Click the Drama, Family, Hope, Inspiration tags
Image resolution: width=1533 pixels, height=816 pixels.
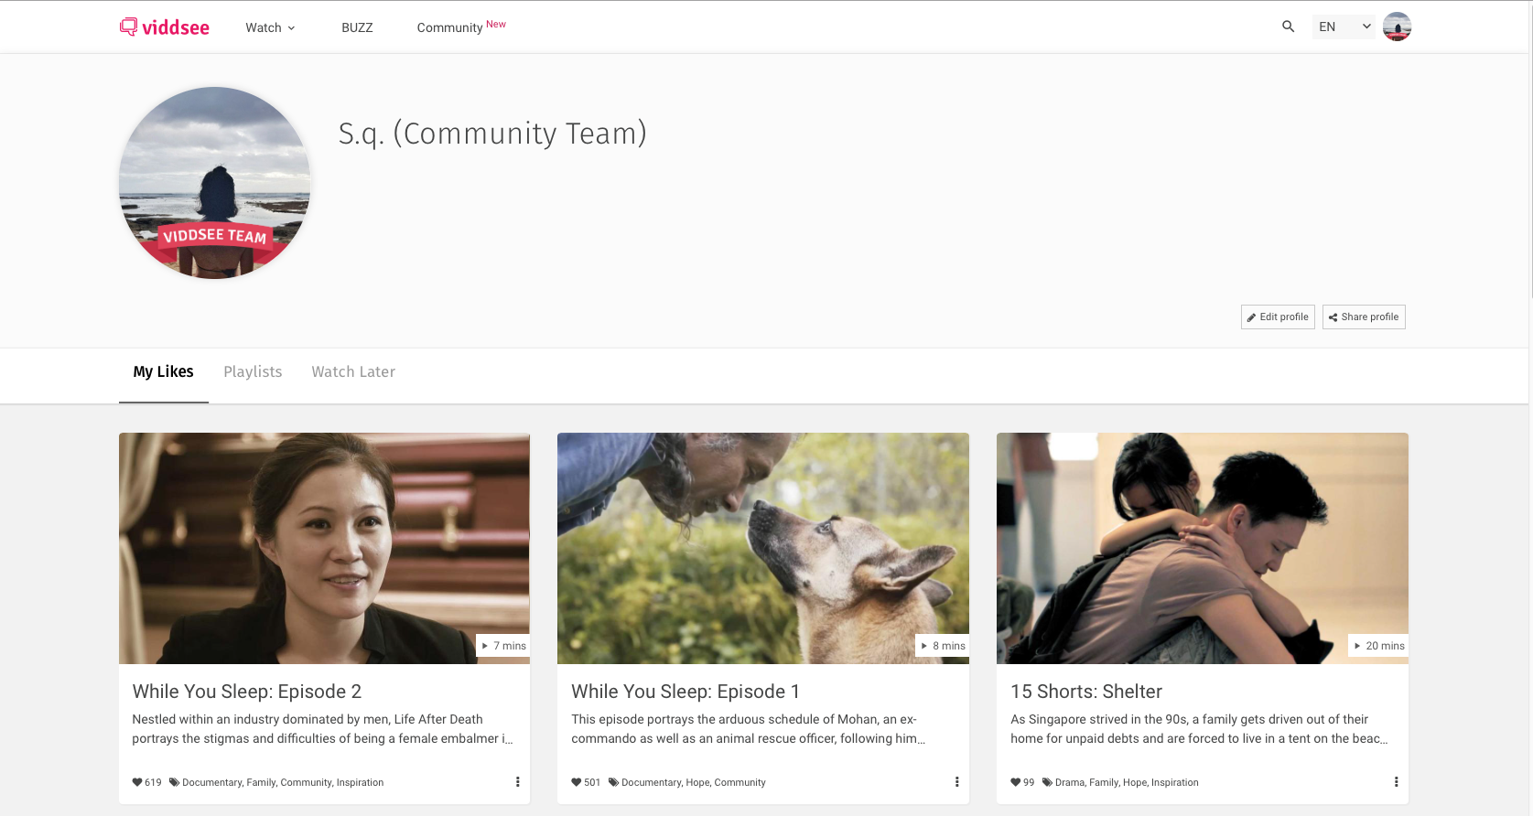(1127, 782)
